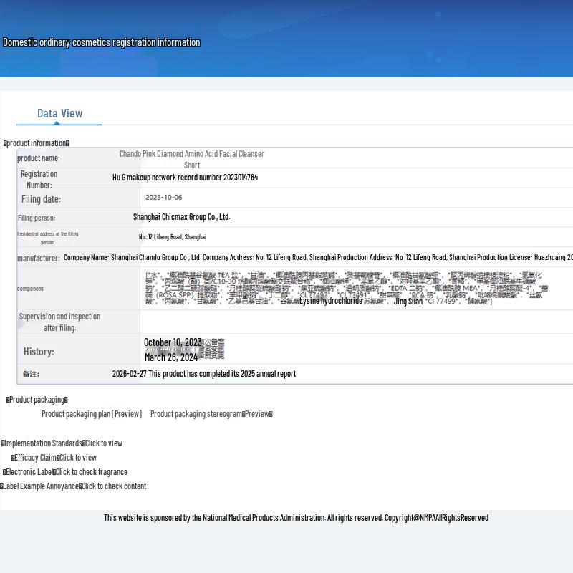Screen dimensions: 573x573
Task: Select the 2025 annual report remark
Action: tap(204, 373)
